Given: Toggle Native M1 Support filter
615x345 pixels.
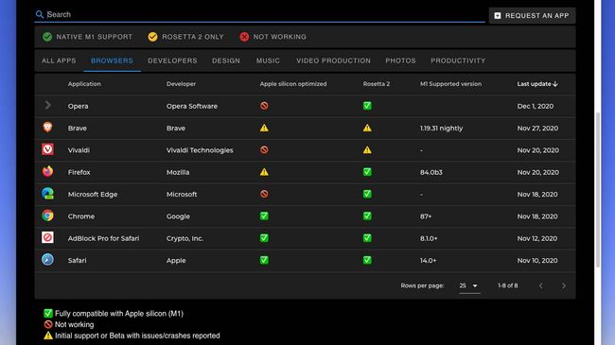Looking at the screenshot, I should click(87, 37).
